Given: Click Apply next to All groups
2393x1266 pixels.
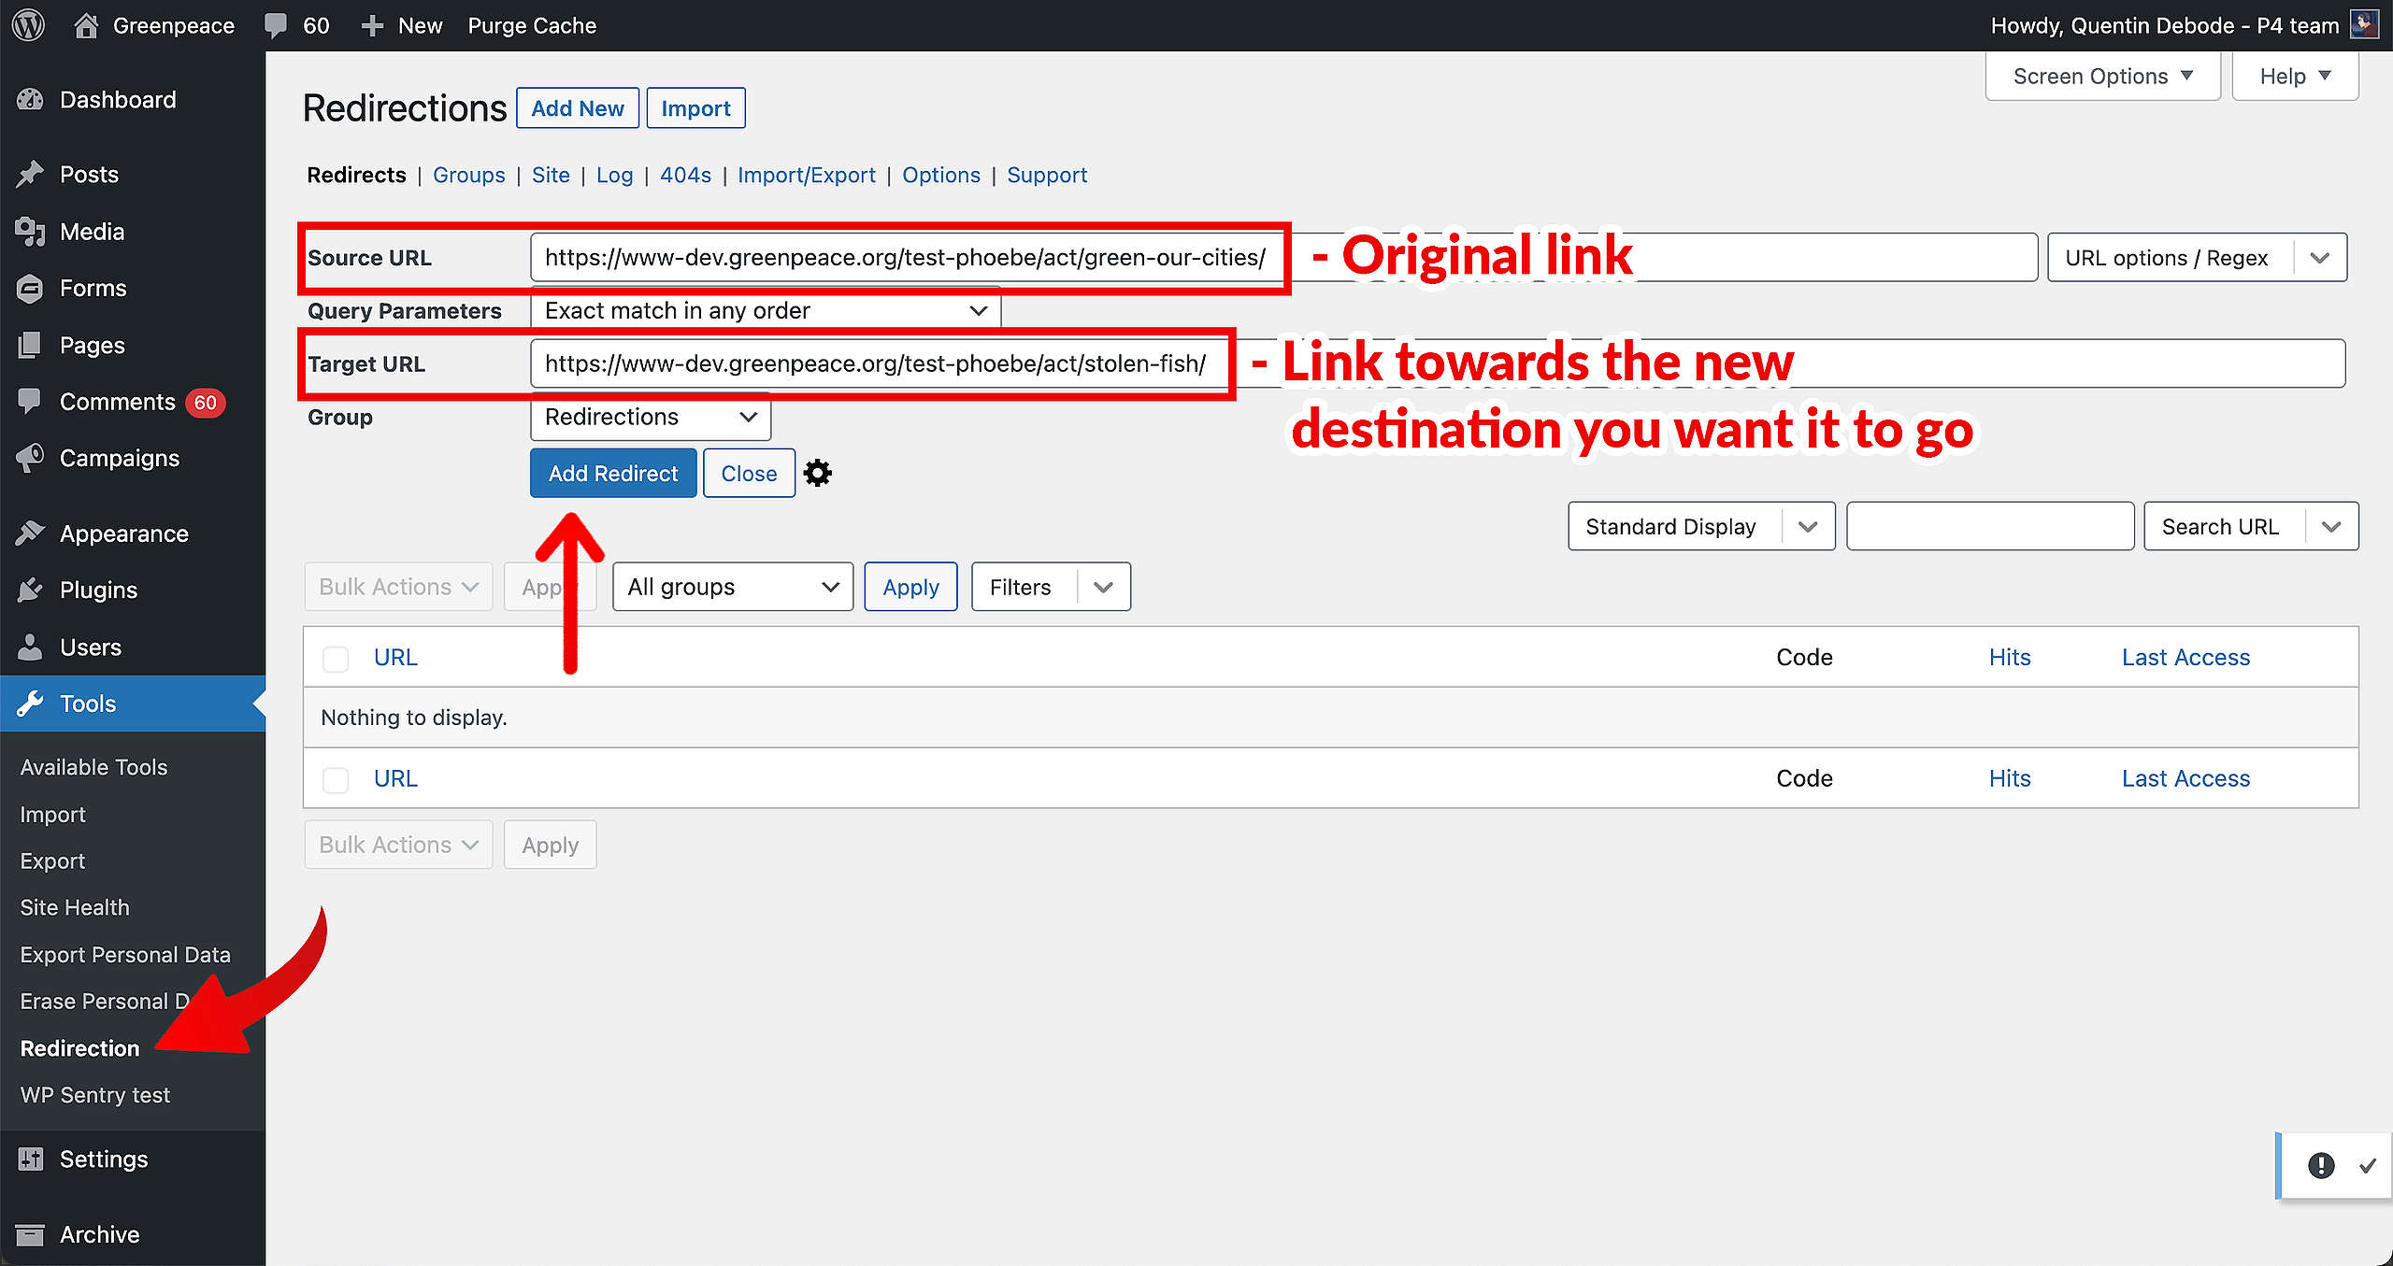Looking at the screenshot, I should 910,587.
